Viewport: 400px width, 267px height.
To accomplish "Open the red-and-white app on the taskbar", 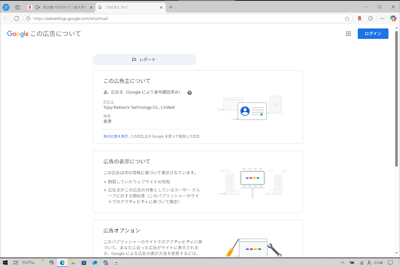I will pos(116,263).
